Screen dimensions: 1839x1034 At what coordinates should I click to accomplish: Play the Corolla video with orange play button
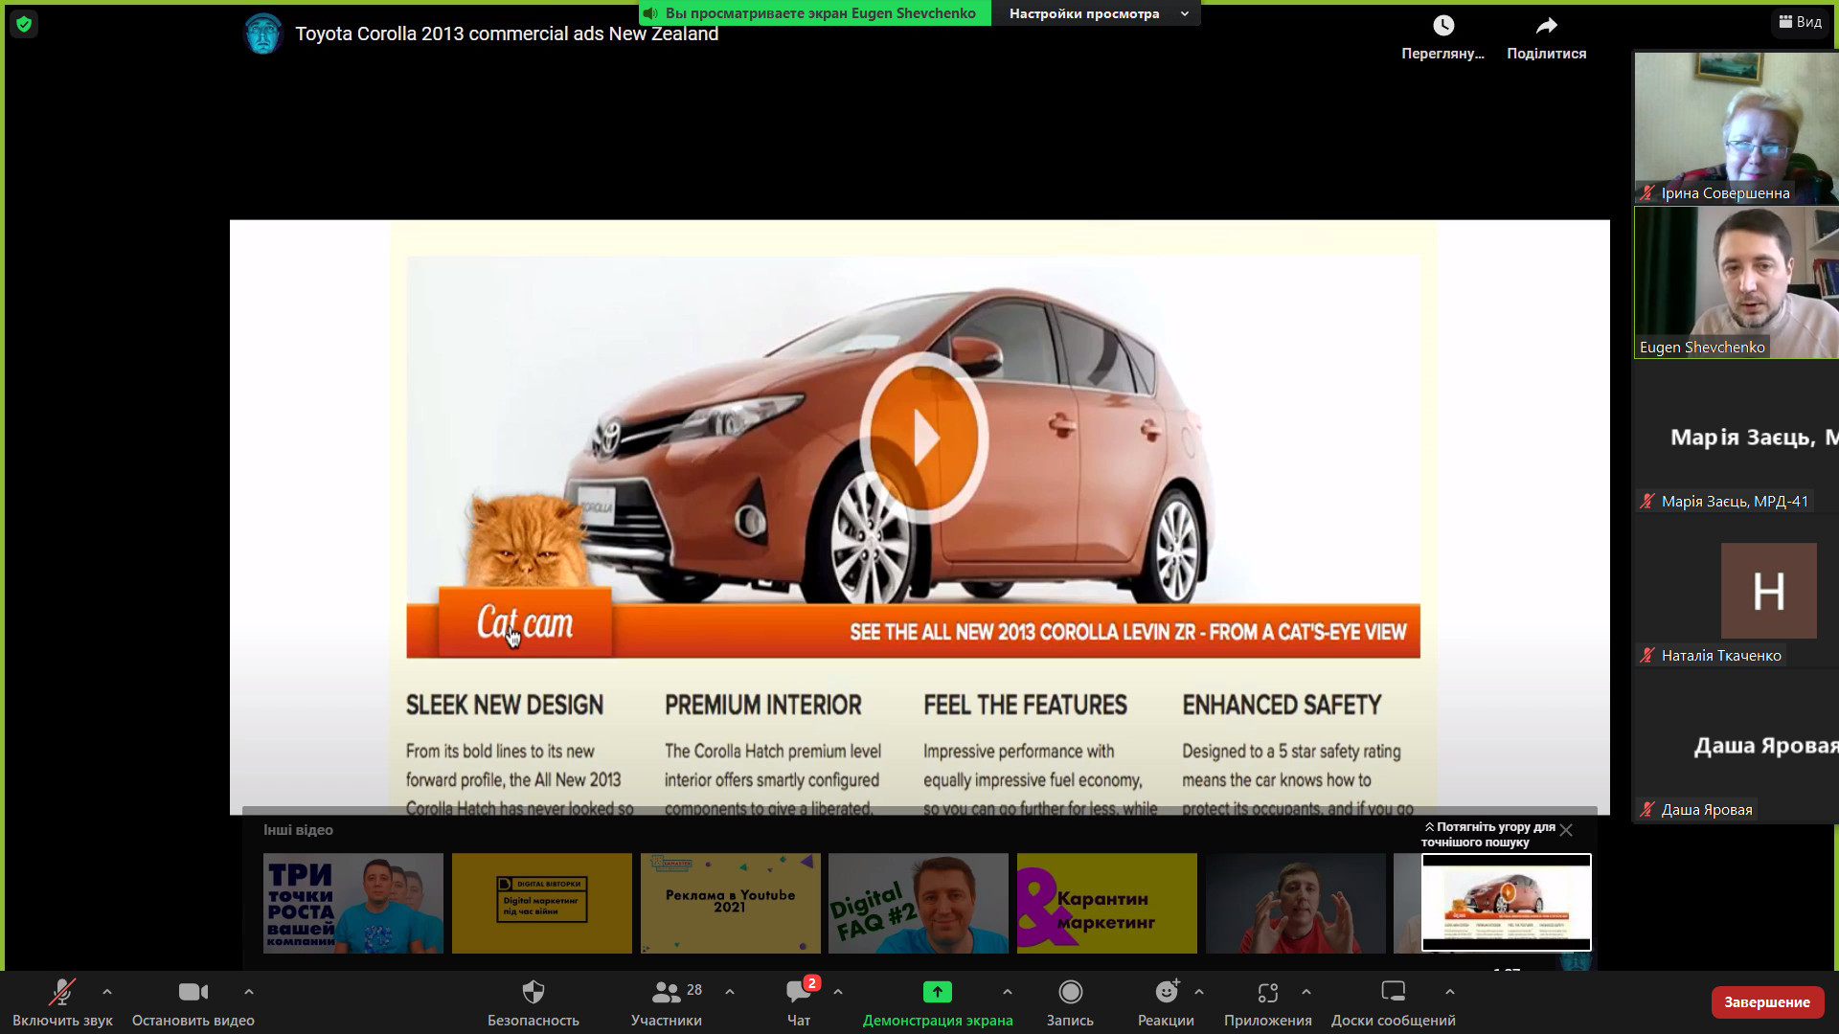point(923,438)
